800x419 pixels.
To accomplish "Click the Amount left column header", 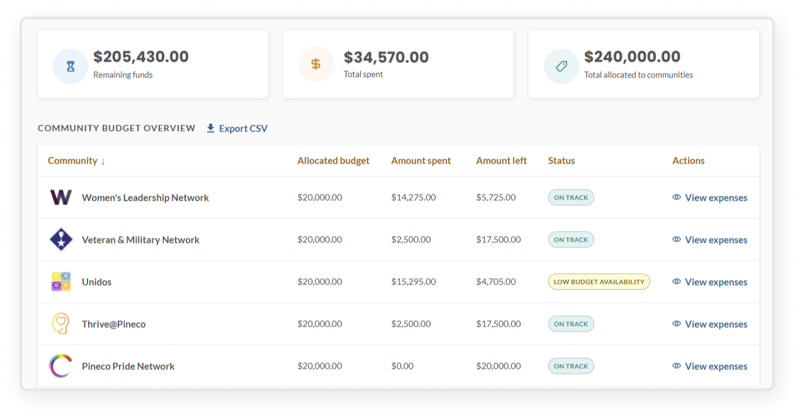I will coord(502,160).
